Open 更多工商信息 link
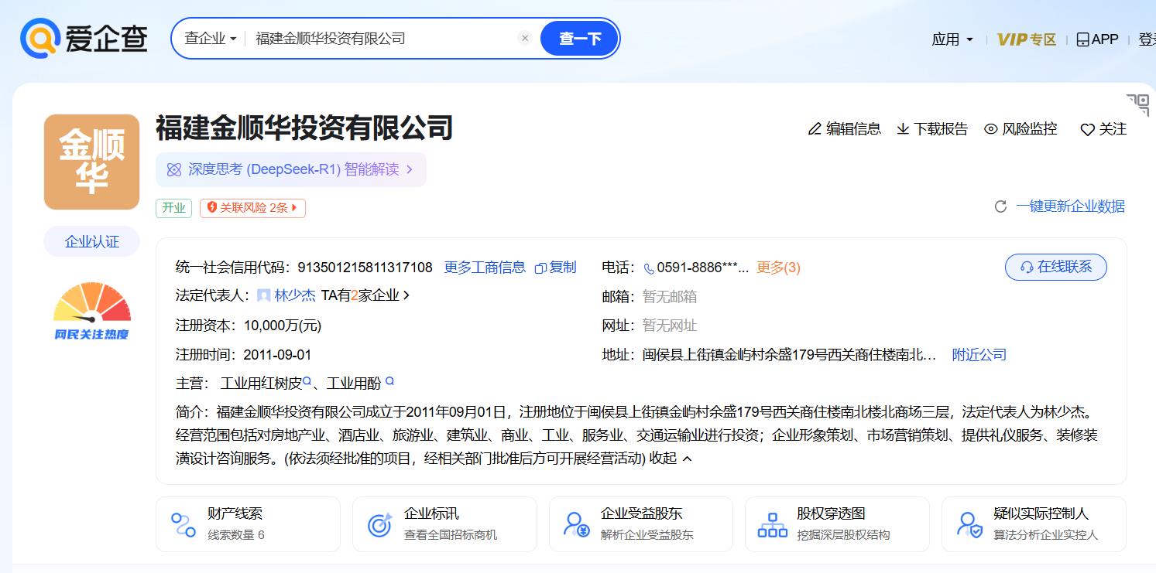Screen dimensions: 1156x573 click(485, 268)
